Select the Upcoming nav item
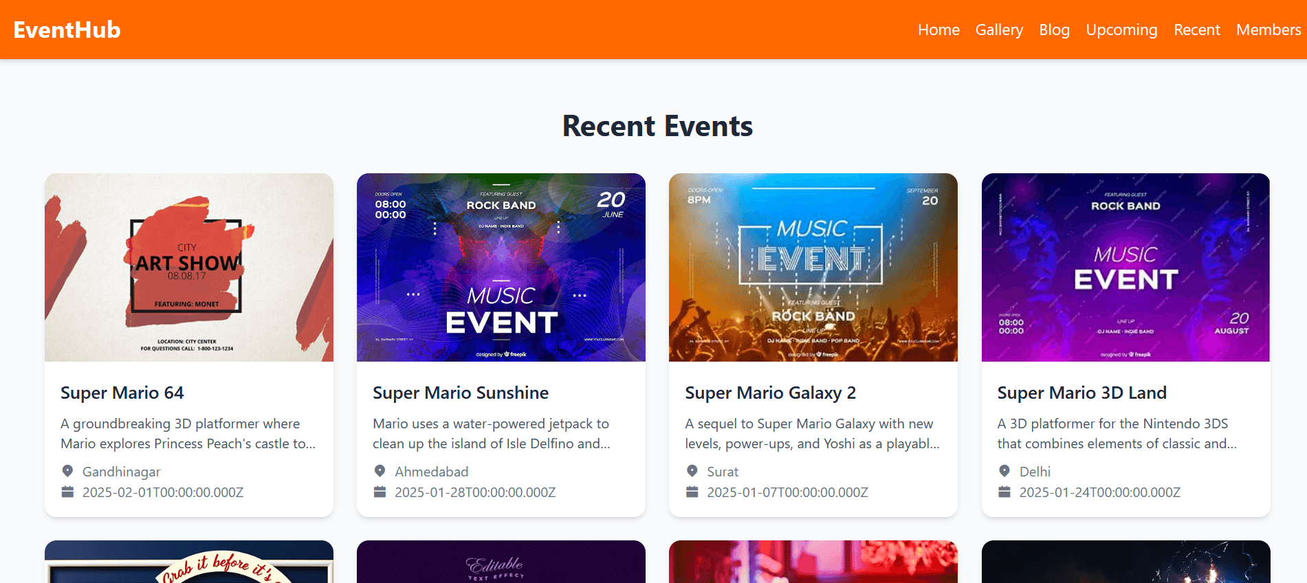This screenshot has height=583, width=1307. (x=1121, y=30)
